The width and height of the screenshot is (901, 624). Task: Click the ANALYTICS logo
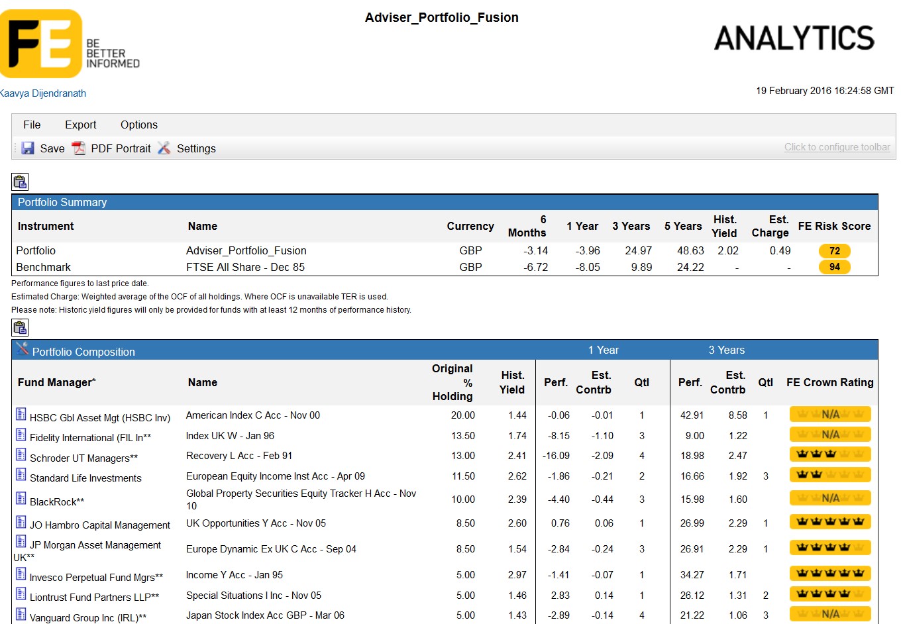[794, 38]
